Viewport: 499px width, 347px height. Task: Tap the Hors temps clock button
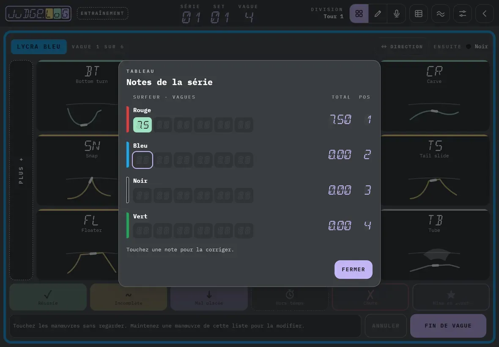[x=290, y=297]
